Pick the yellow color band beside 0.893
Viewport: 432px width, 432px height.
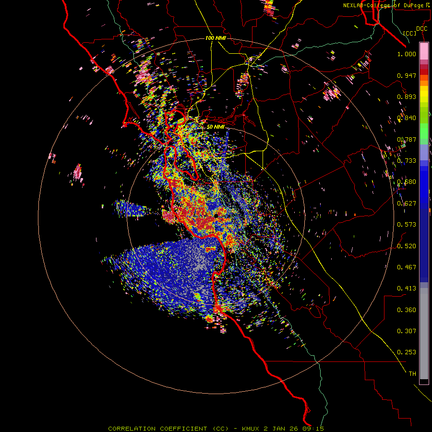[x=424, y=96]
